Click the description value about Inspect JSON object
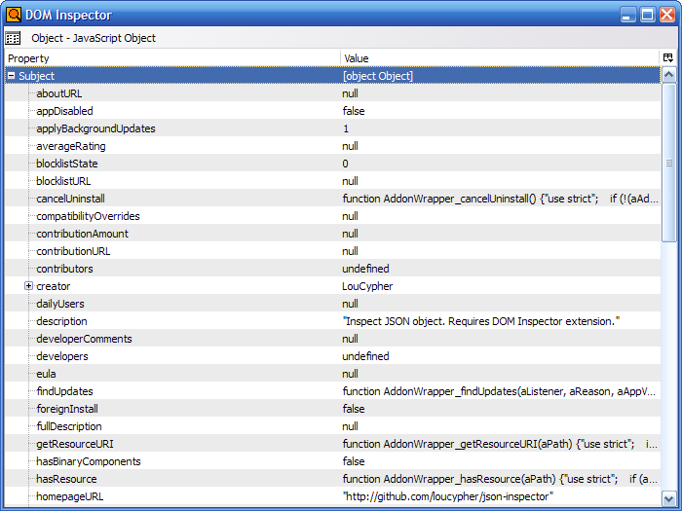 click(x=481, y=321)
